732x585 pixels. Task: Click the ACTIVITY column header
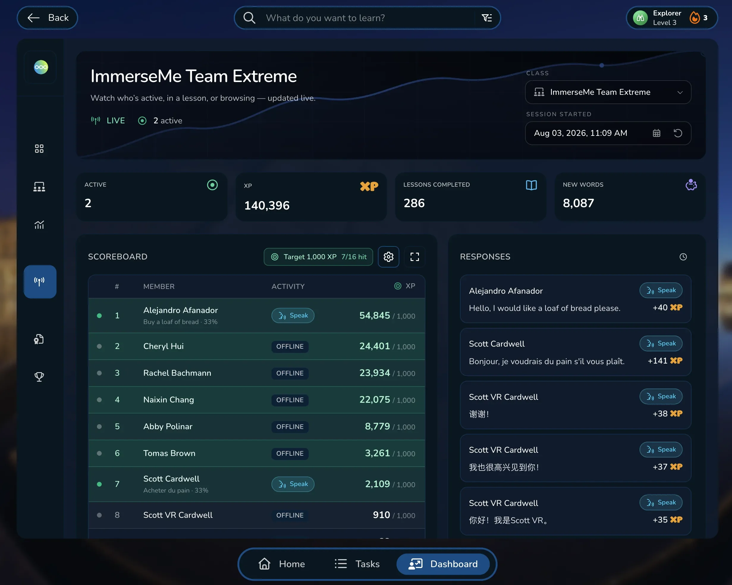click(288, 286)
